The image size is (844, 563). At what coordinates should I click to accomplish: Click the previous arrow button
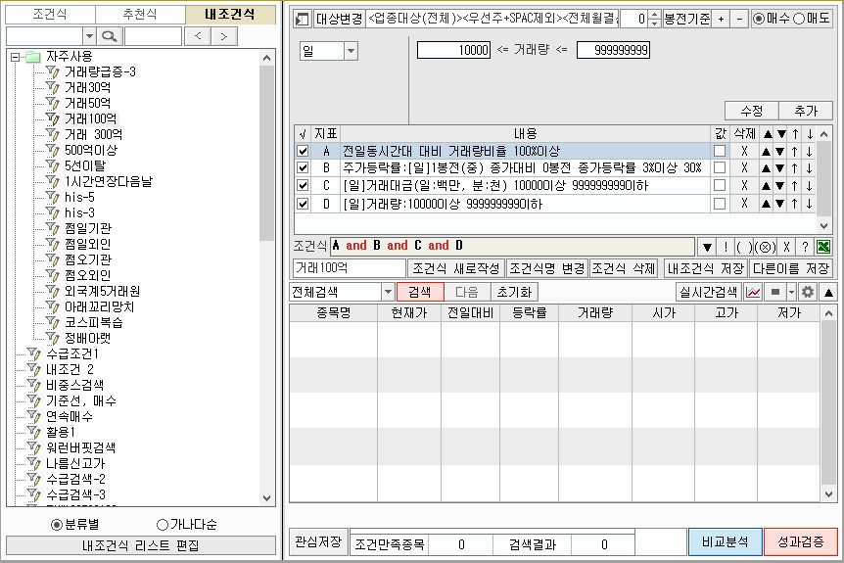coord(198,36)
